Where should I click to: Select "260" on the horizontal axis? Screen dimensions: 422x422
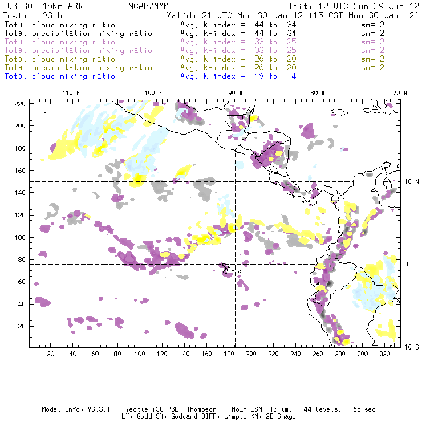pyautogui.click(x=318, y=354)
